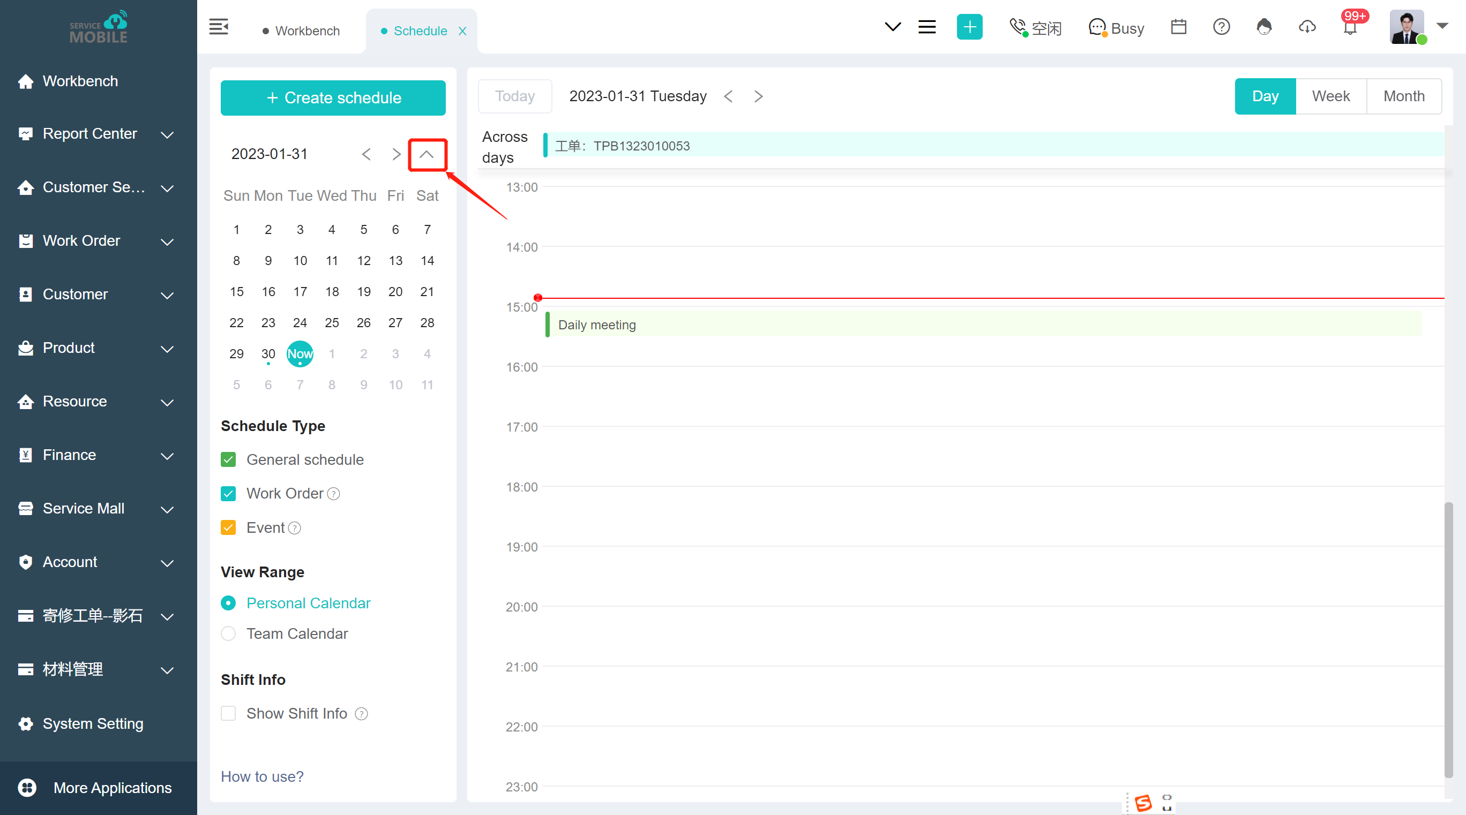The height and width of the screenshot is (815, 1466).
Task: Uncheck the General schedule checkbox
Action: coord(228,459)
